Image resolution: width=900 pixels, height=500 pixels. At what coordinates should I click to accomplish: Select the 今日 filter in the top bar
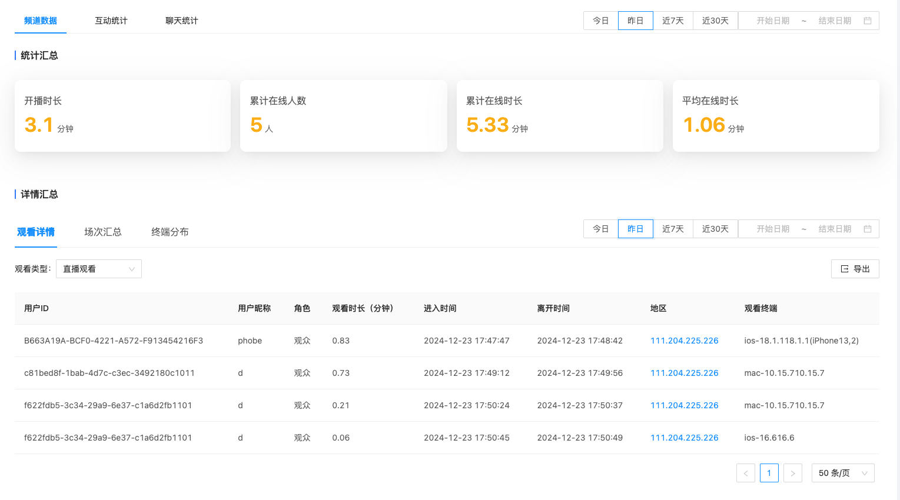(x=600, y=20)
